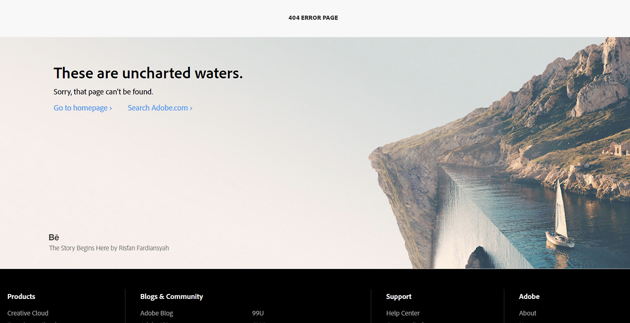
Task: Visit the Adobe Blog footer link
Action: [157, 313]
